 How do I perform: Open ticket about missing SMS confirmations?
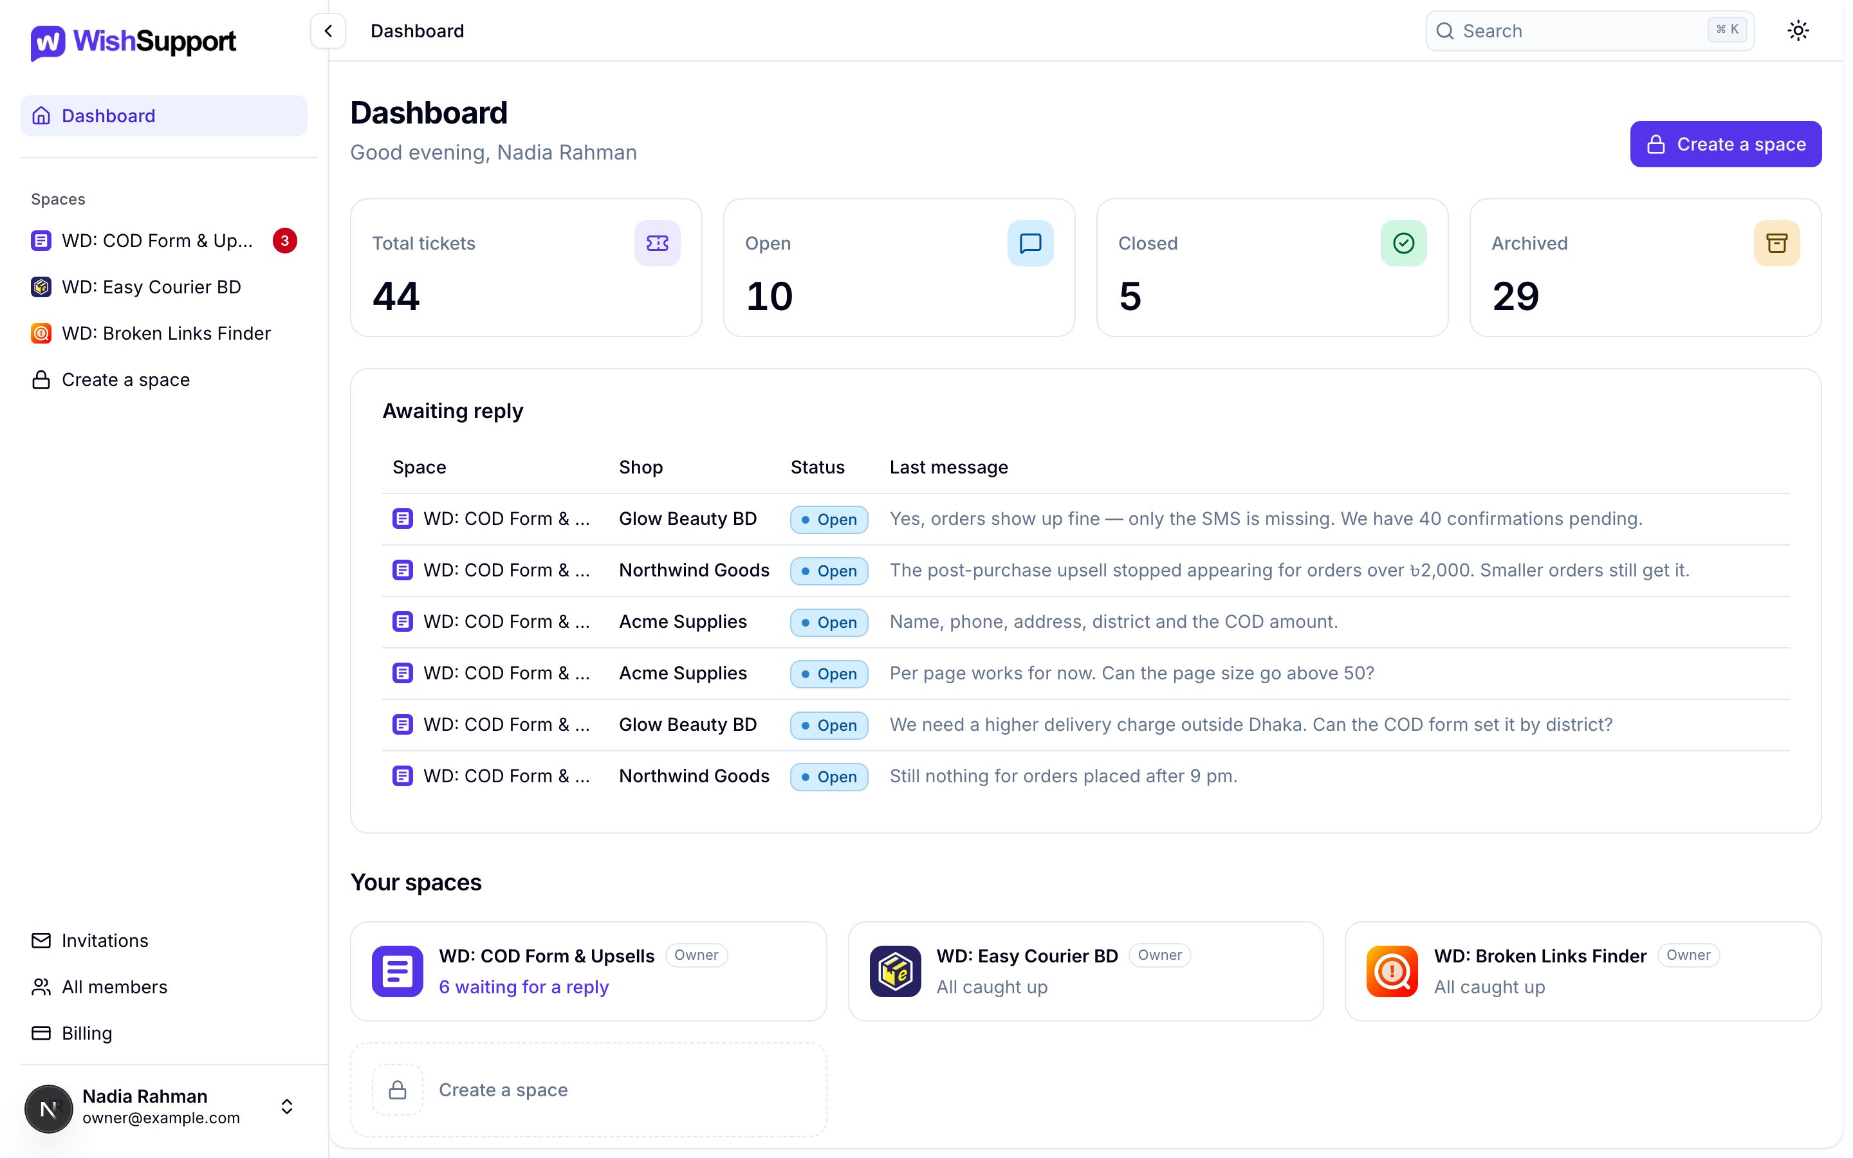click(x=1086, y=519)
